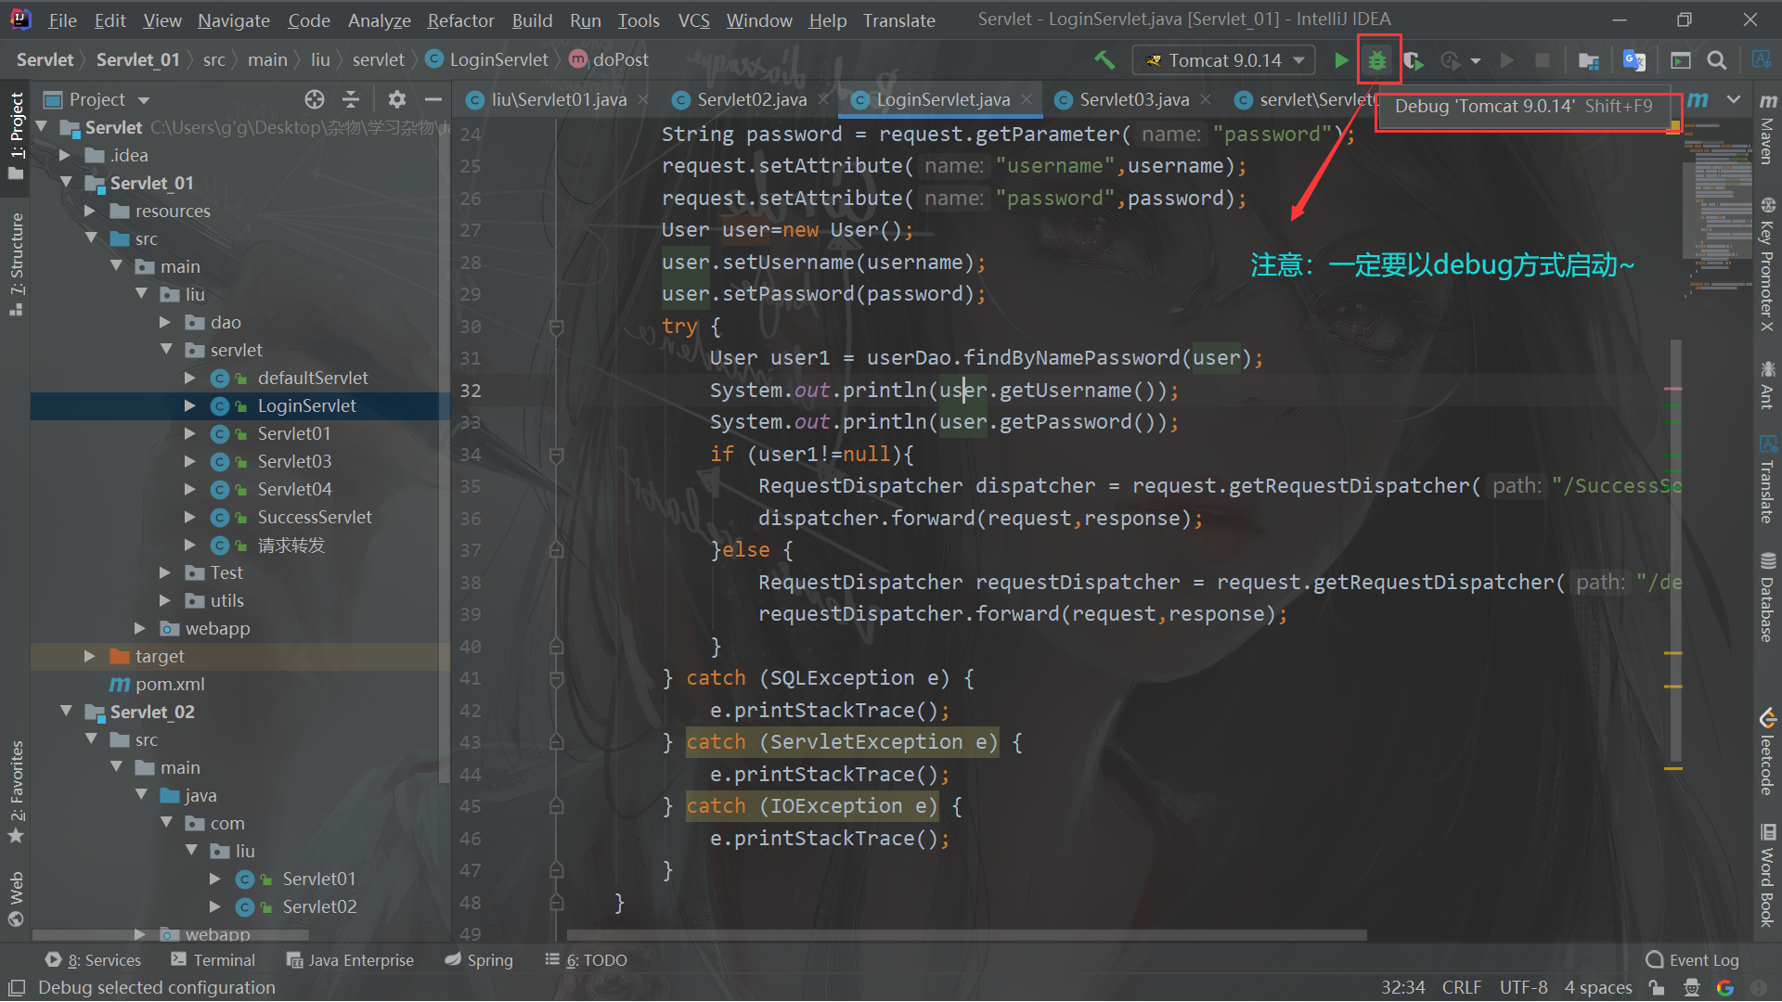Run Tomcat with the green play icon
Viewport: 1782px width, 1002px height.
point(1341,60)
